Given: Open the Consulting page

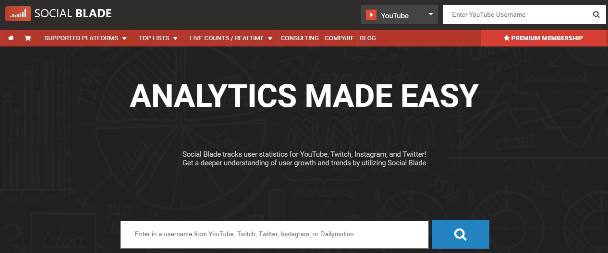Looking at the screenshot, I should (300, 38).
